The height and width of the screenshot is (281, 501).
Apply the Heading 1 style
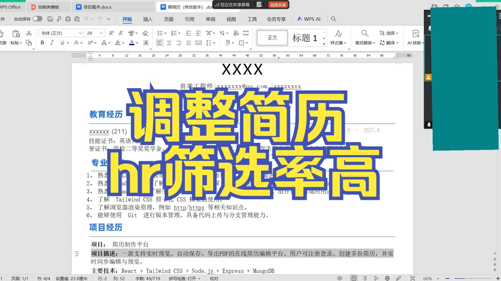[x=305, y=38]
